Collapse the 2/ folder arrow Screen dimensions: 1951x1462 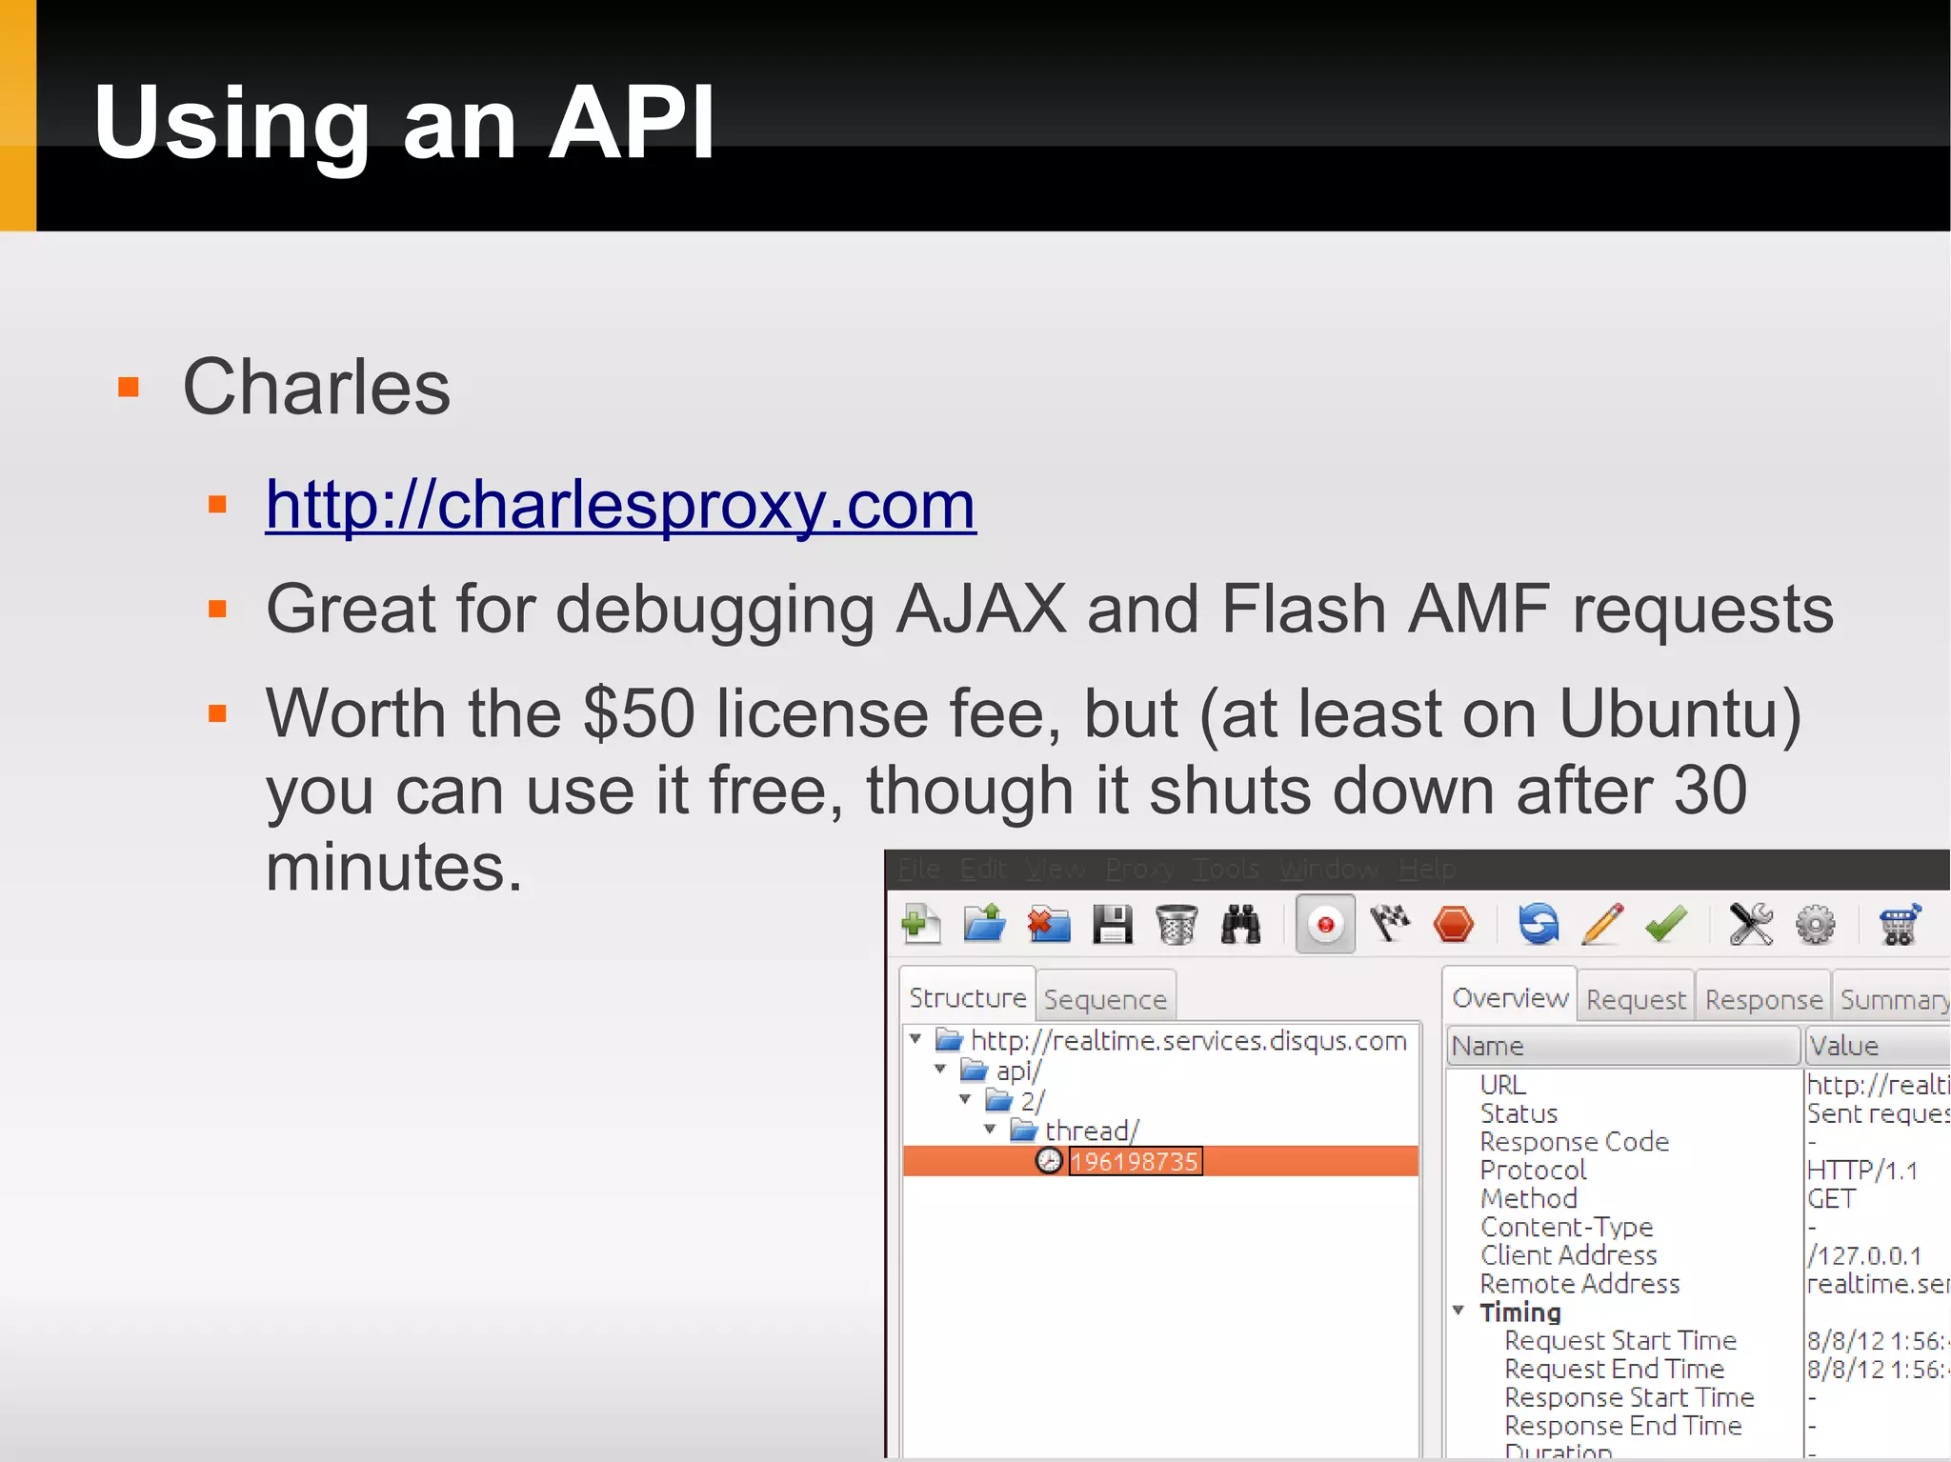pyautogui.click(x=965, y=1099)
